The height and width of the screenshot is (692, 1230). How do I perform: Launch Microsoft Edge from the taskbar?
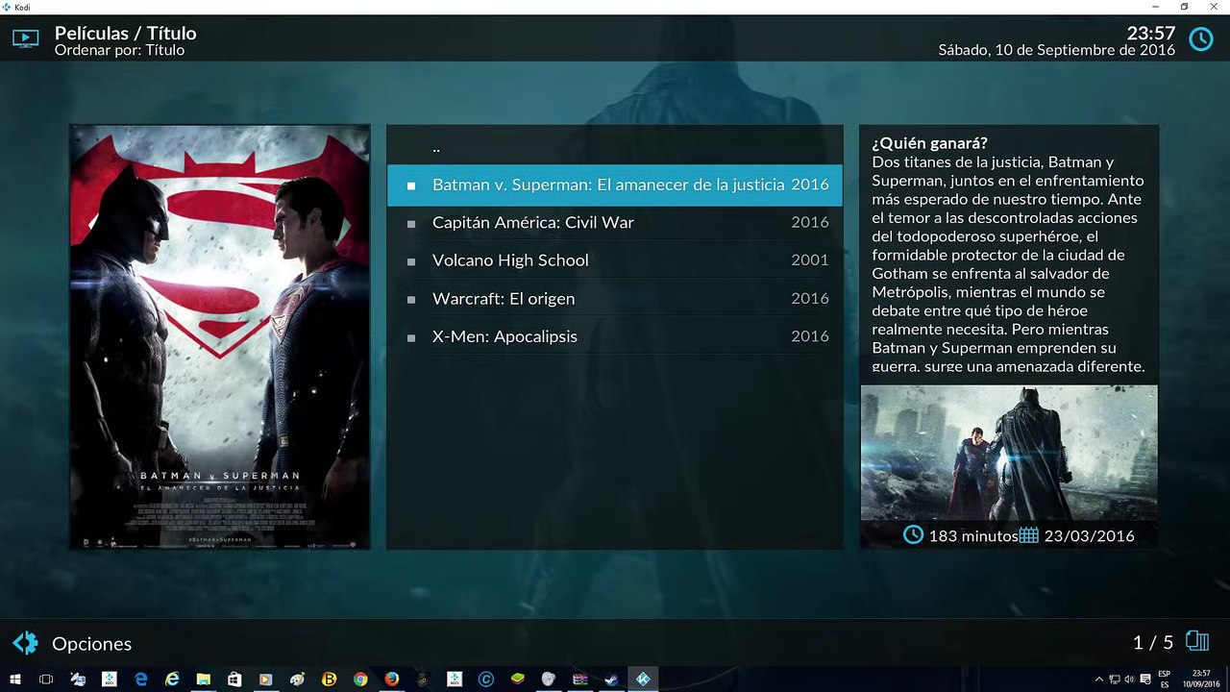tap(140, 680)
